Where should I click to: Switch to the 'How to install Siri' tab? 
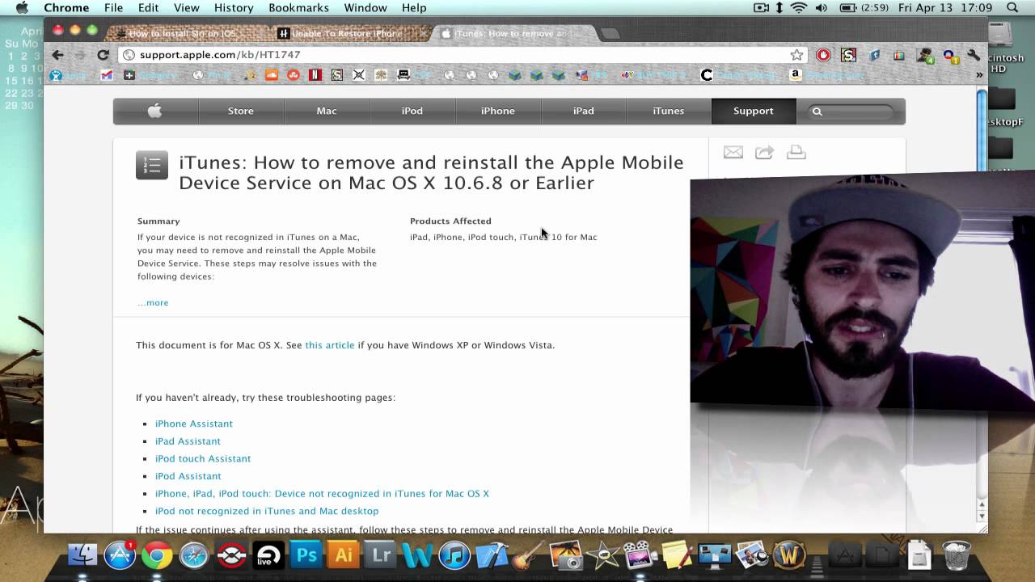(x=186, y=34)
